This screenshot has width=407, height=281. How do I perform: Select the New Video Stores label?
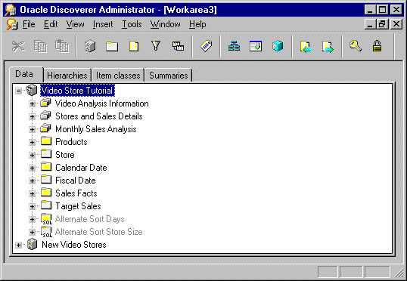coord(74,245)
